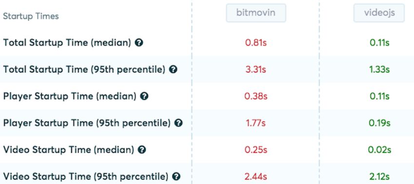Click bitmovin median total startup value 0.81s
Viewport: 414px width, 184px height.
point(256,43)
